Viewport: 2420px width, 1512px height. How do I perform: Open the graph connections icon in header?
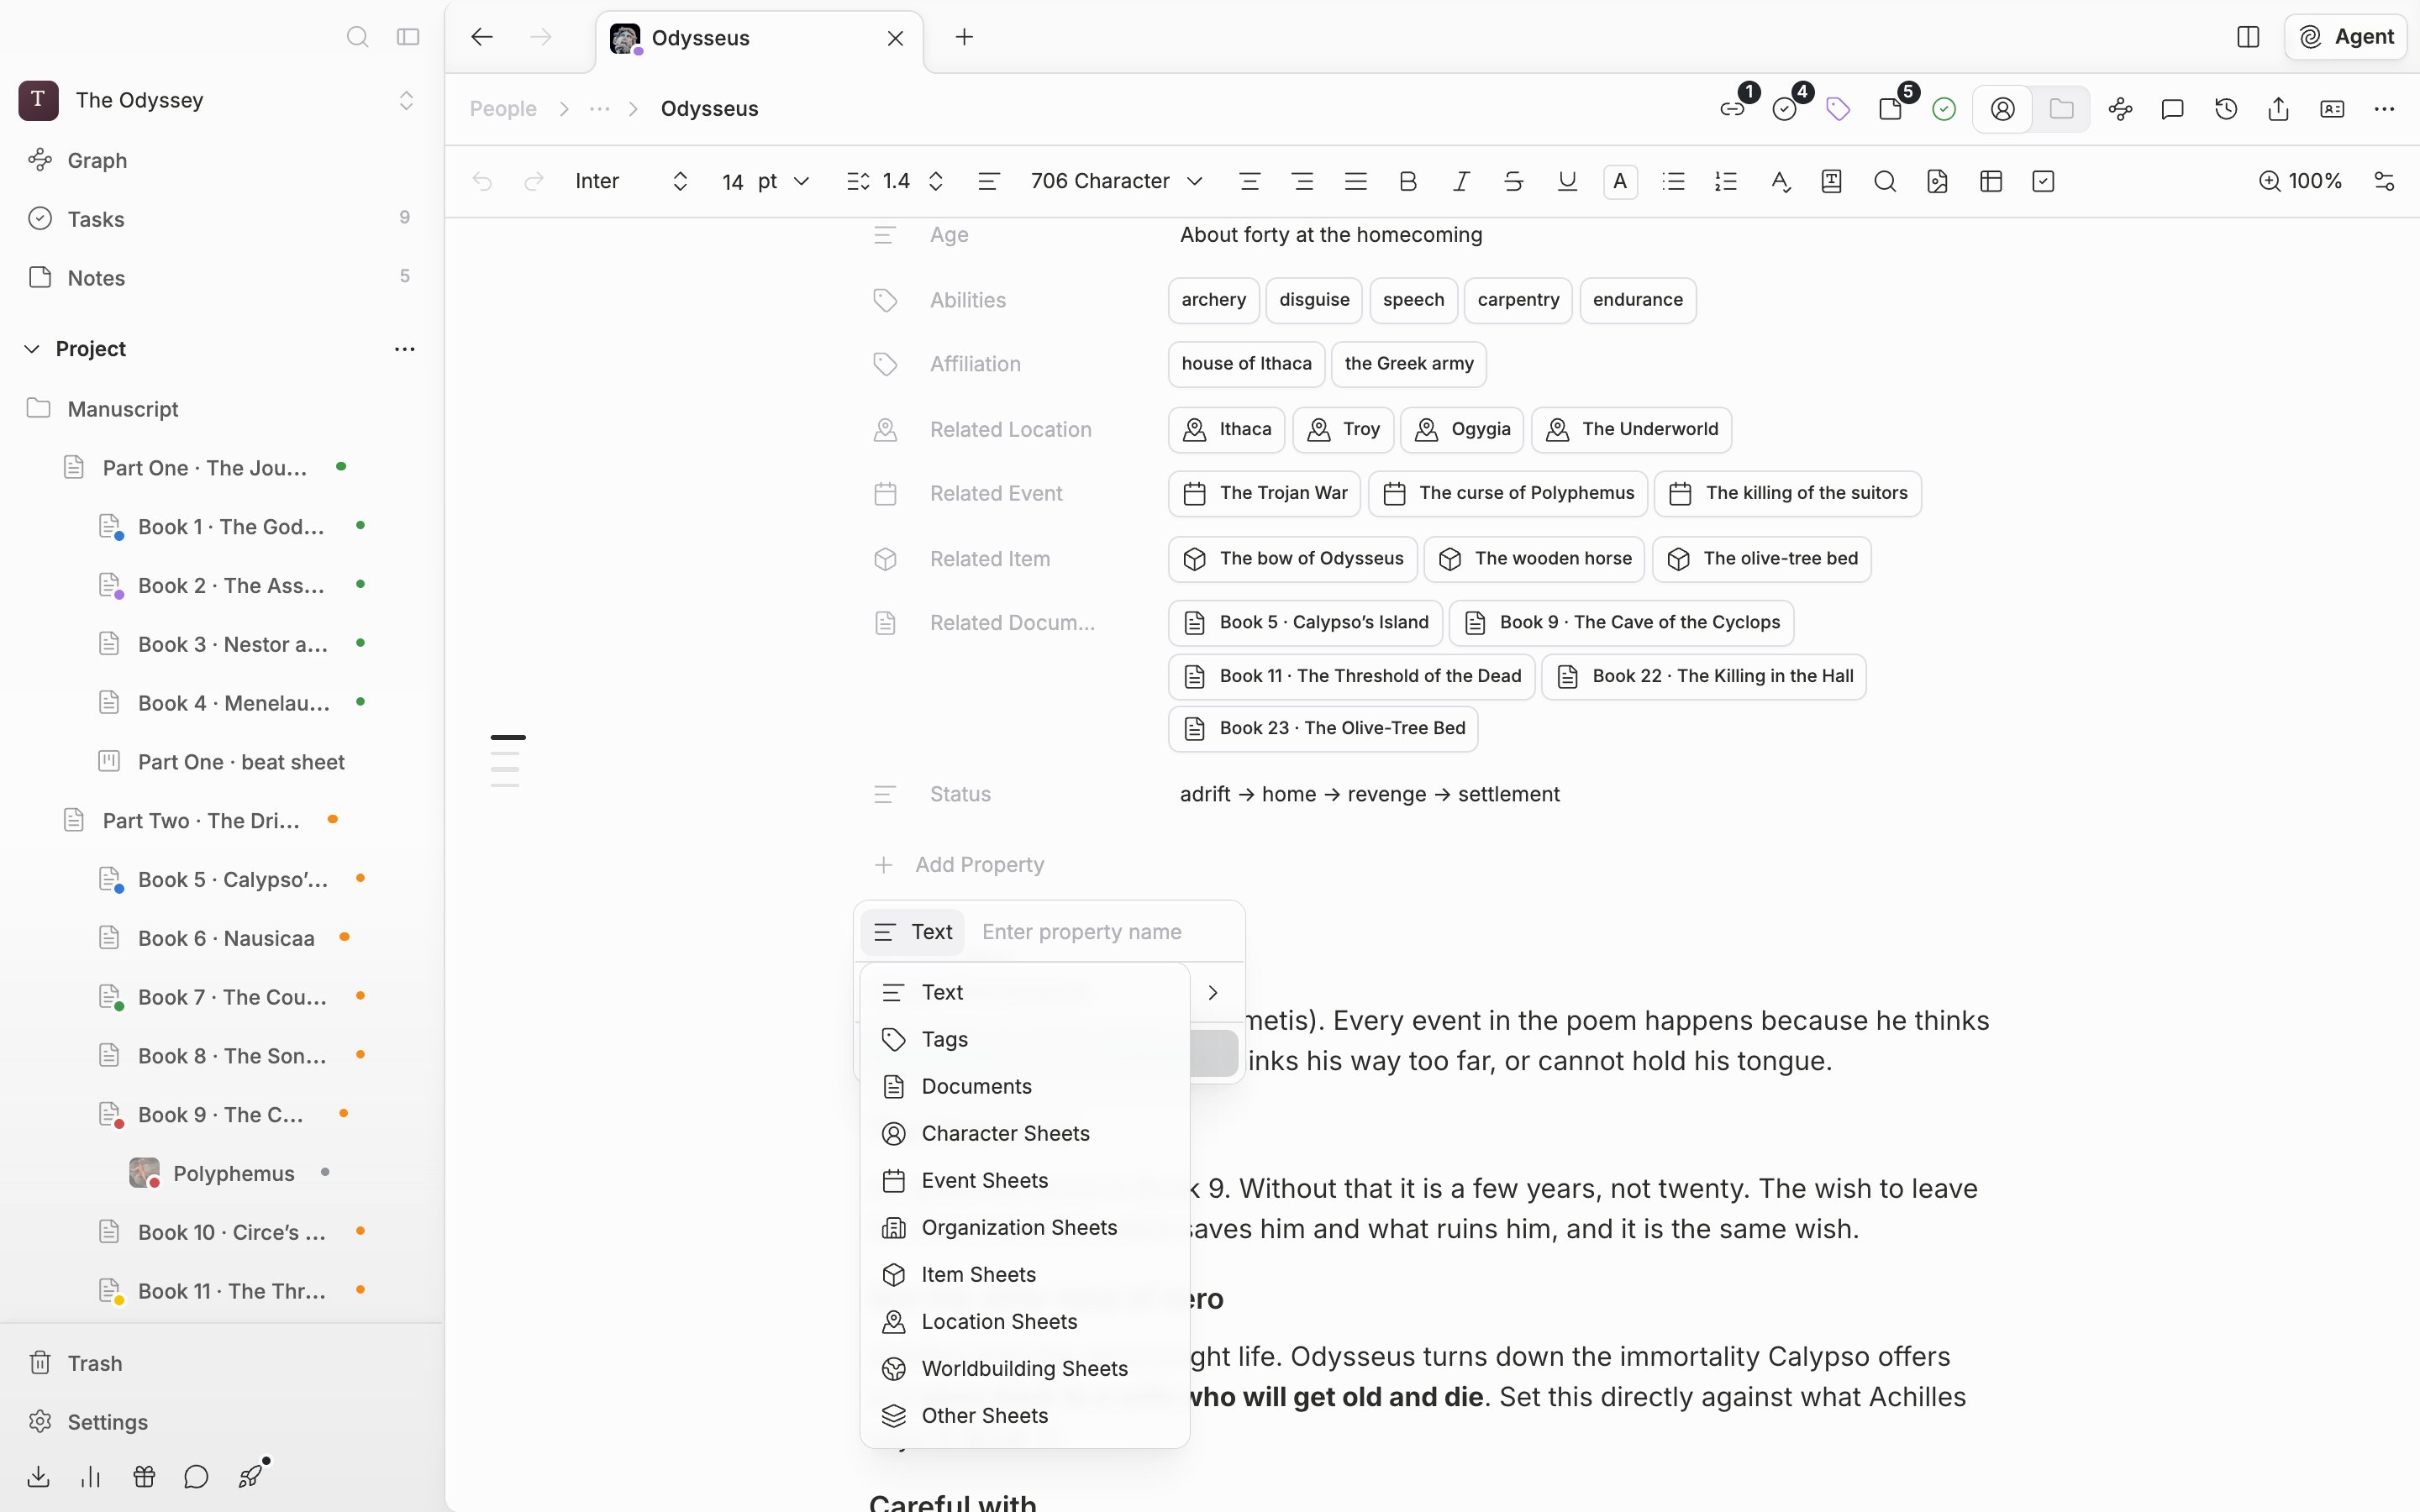click(2120, 109)
